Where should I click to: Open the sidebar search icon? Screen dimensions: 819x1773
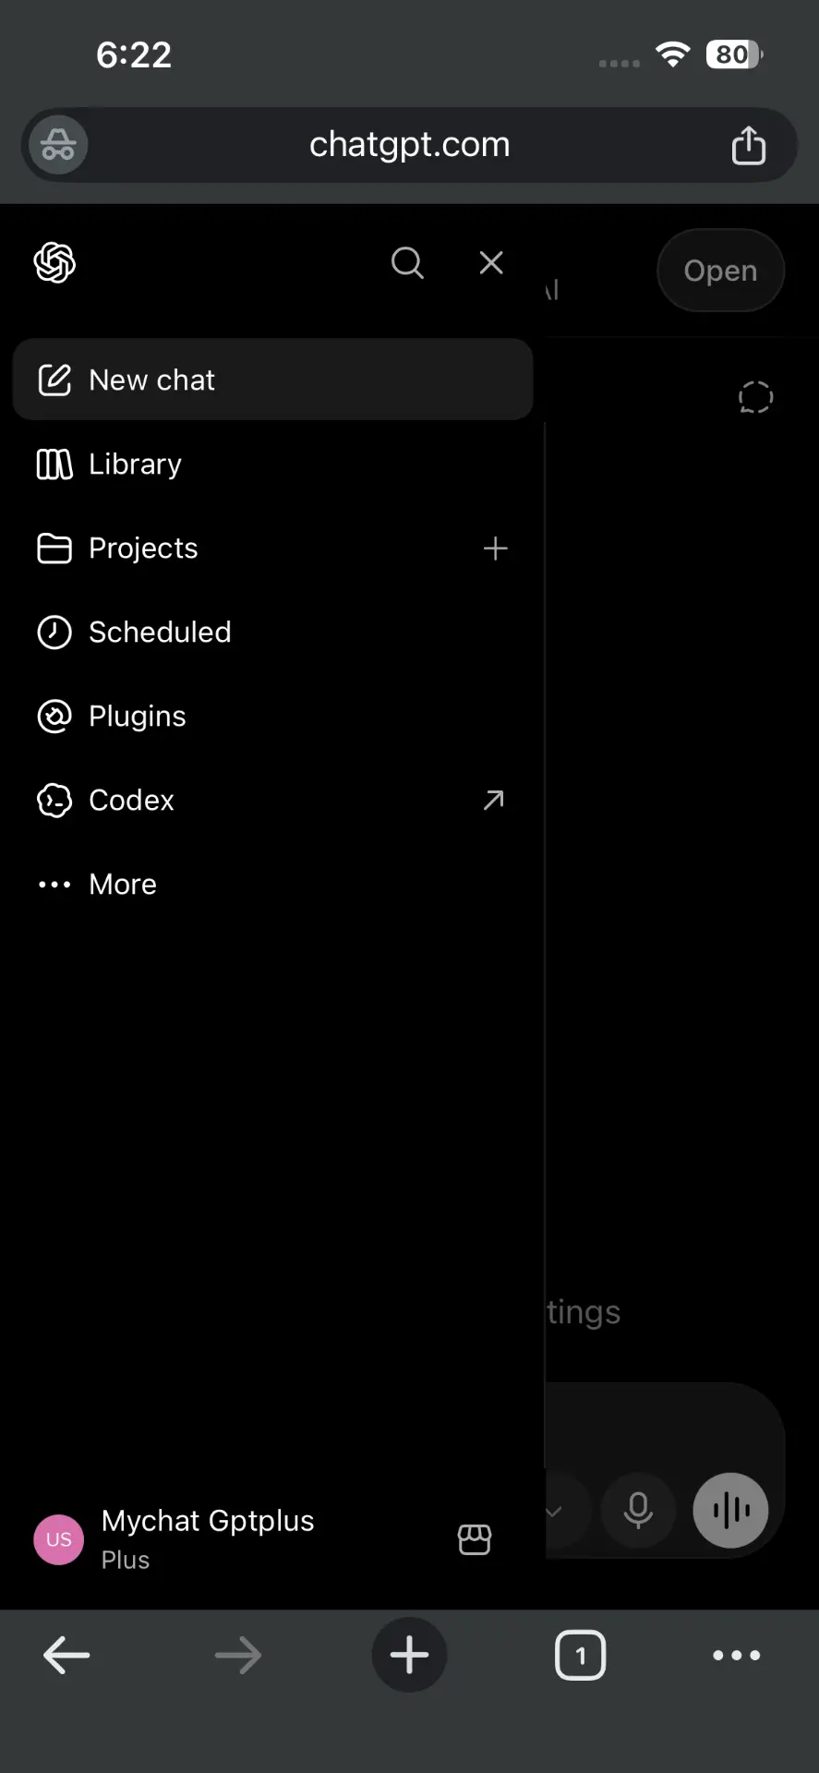tap(407, 263)
